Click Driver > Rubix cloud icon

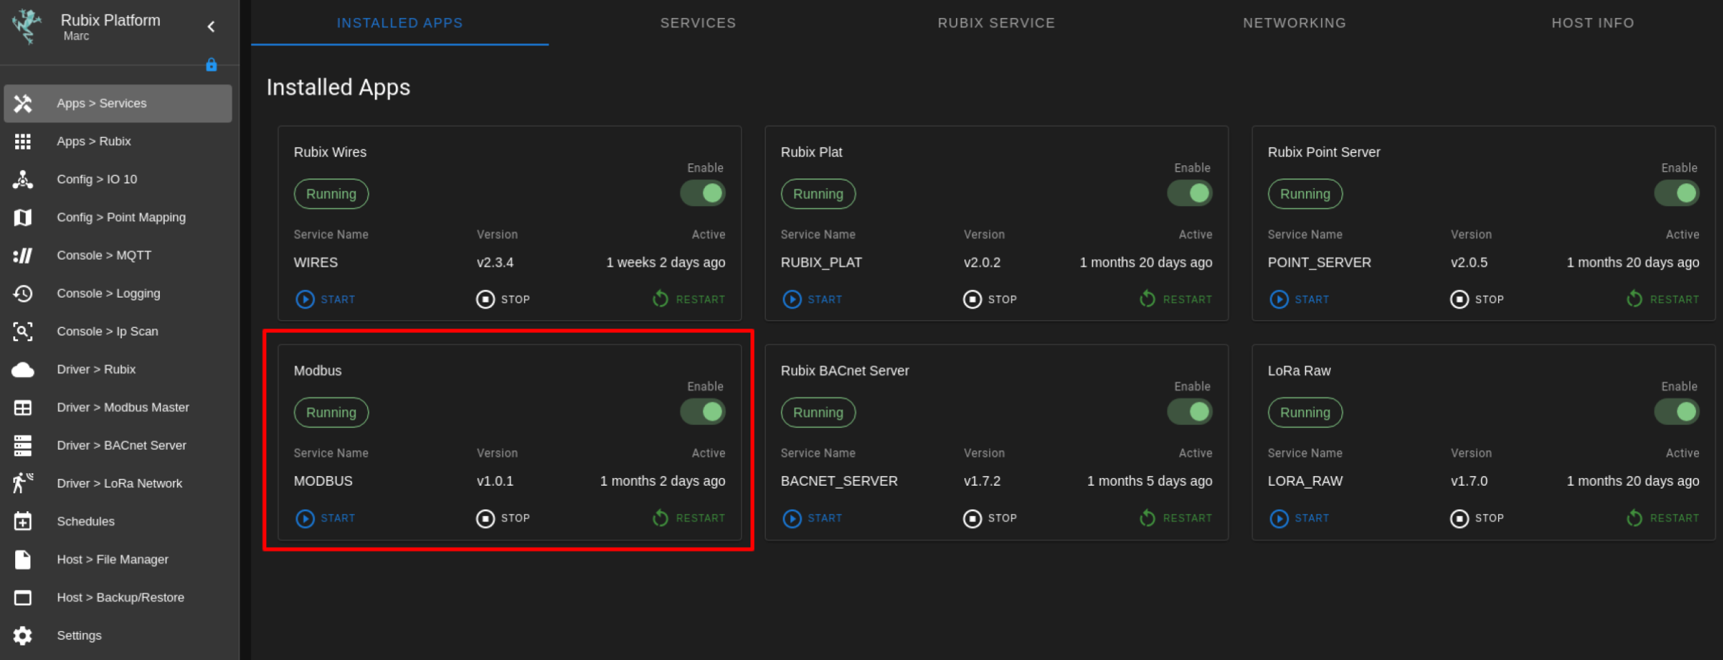(x=23, y=370)
